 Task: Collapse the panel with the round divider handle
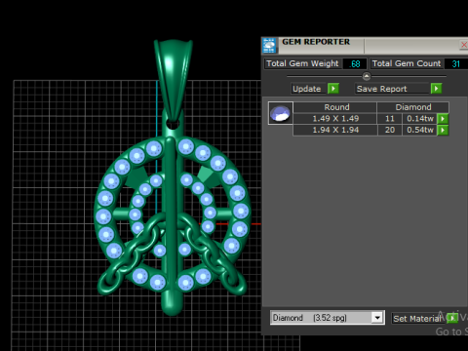click(367, 76)
